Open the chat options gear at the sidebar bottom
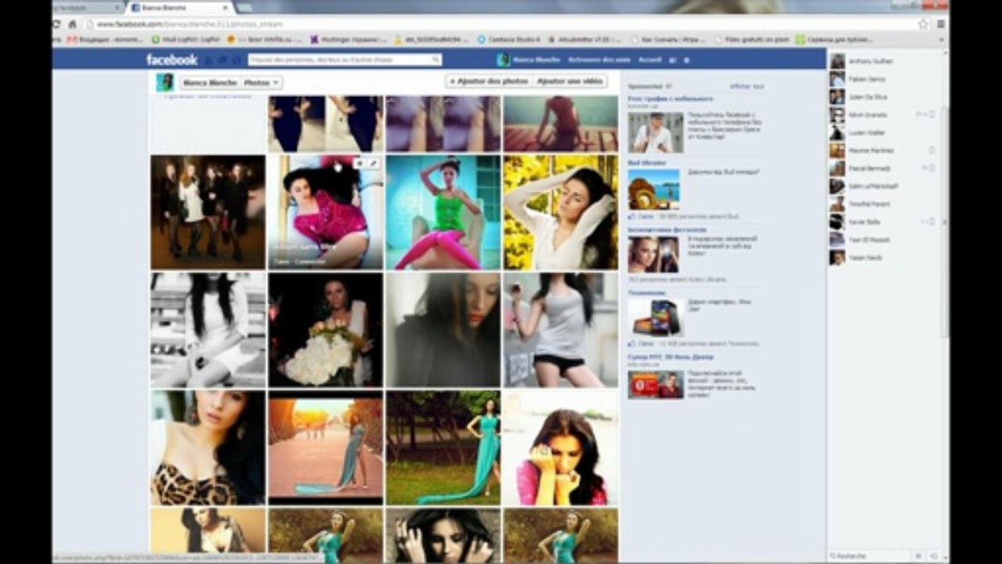Viewport: 1002px width, 564px height. [918, 555]
